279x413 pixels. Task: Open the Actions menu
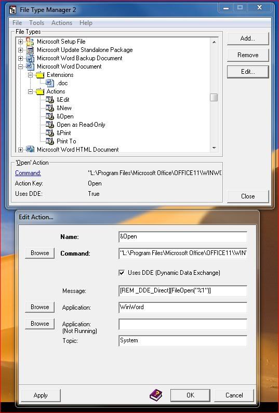pos(62,23)
